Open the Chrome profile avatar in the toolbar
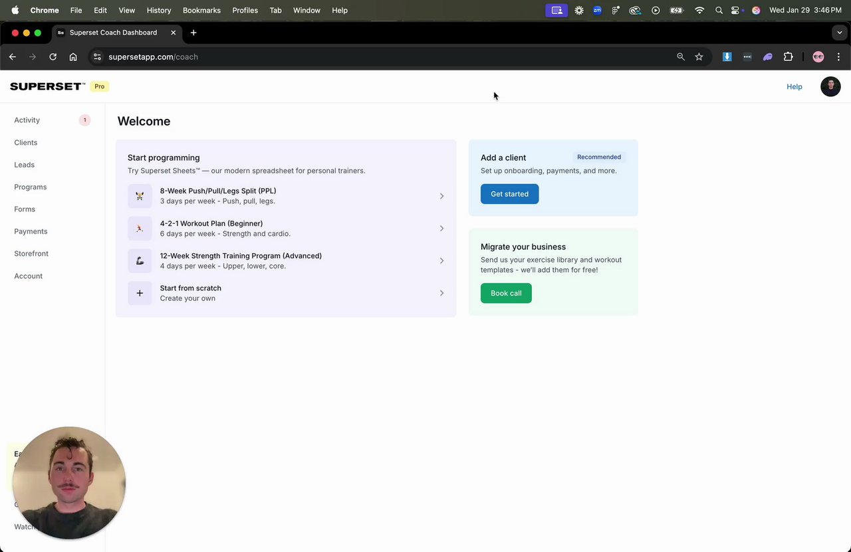The image size is (851, 552). coord(818,57)
